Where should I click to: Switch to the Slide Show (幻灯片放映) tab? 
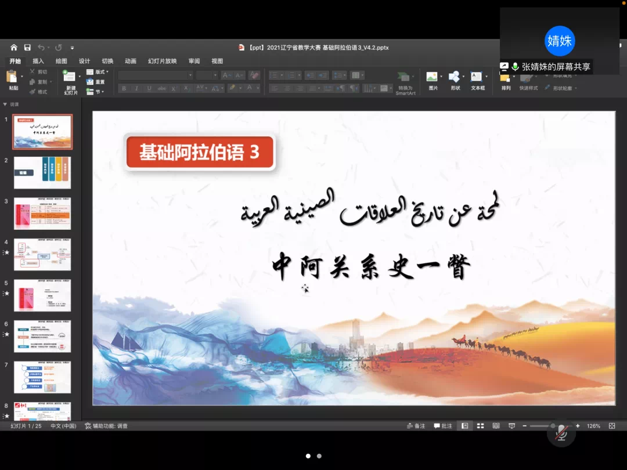coord(162,61)
